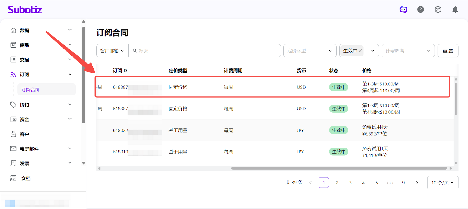Open the 定价类型 filter dropdown
Screen dimensions: 468x209
click(309, 51)
